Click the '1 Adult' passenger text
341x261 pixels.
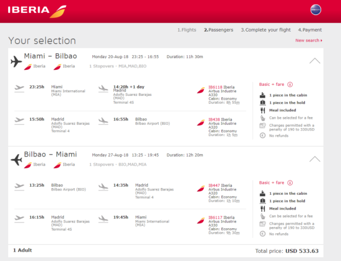(x=22, y=250)
